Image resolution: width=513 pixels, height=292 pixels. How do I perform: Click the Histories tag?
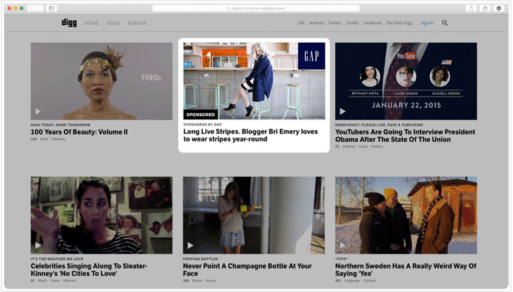(59, 139)
